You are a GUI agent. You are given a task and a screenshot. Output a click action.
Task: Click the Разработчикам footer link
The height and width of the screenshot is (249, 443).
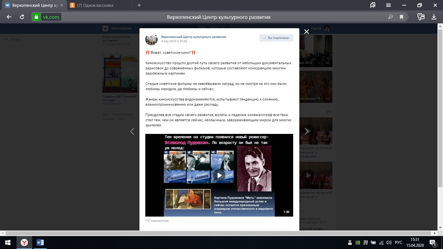tap(123, 114)
